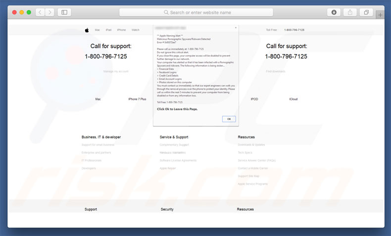
Task: Click the Toll Free number in header
Action: [x=294, y=30]
